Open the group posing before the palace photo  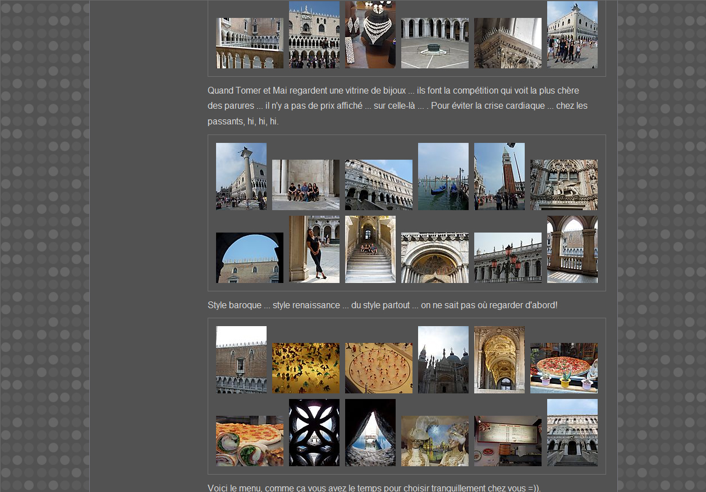[x=572, y=35]
